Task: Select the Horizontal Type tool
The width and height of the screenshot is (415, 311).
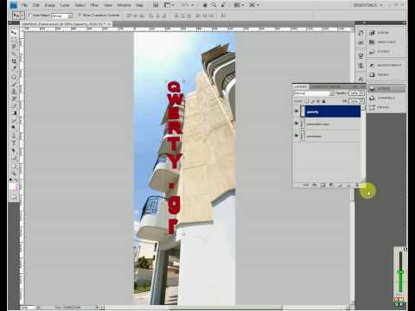Action: pyautogui.click(x=14, y=143)
